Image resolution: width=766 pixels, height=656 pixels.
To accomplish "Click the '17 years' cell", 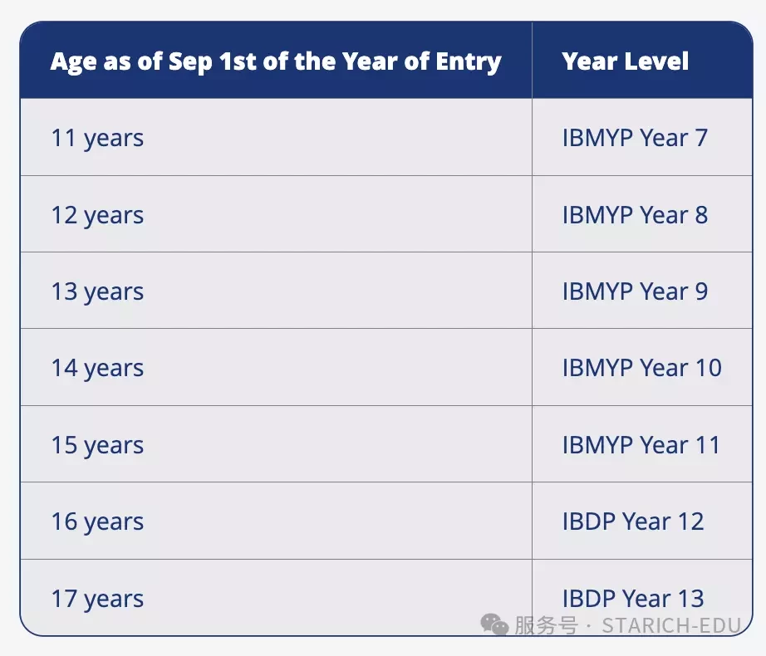I will point(276,597).
